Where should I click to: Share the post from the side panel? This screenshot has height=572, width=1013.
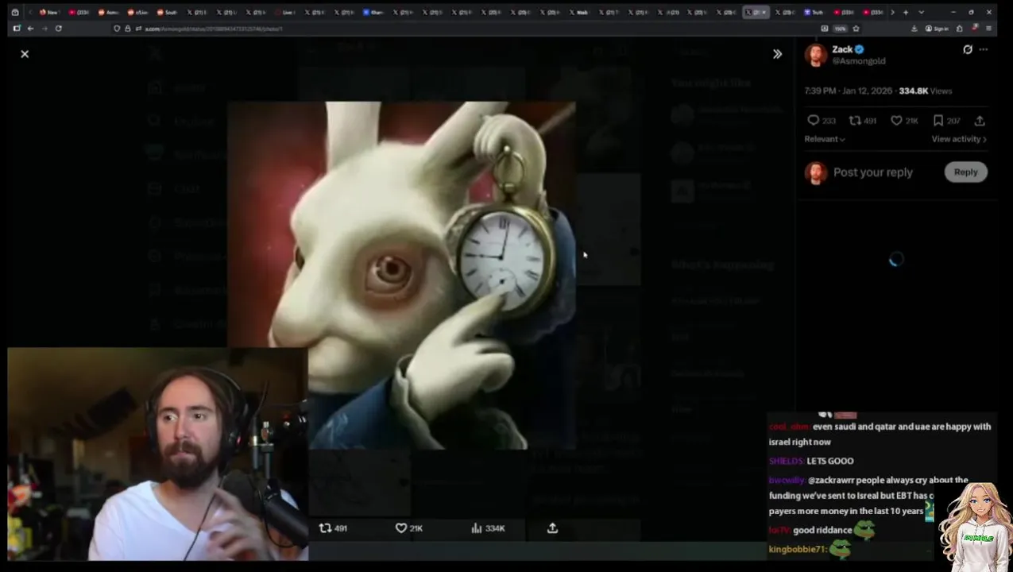[980, 121]
